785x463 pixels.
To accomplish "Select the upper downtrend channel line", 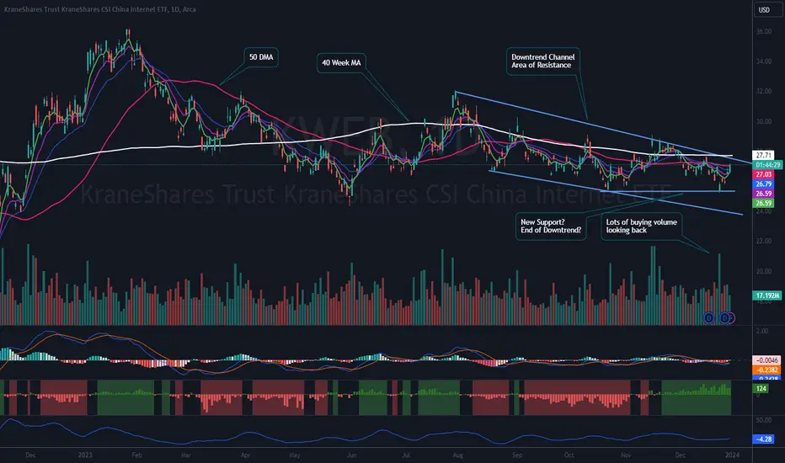I will coord(603,127).
